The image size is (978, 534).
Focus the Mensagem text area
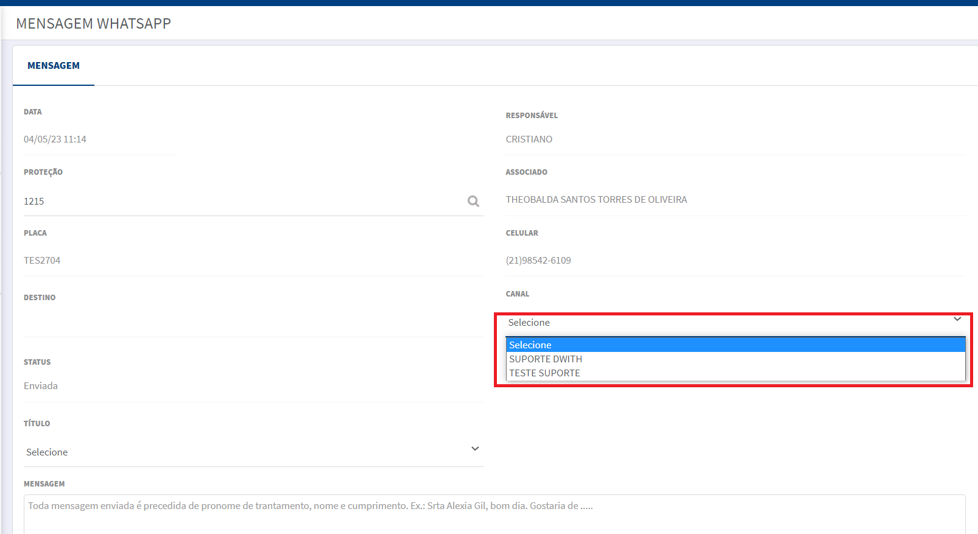pyautogui.click(x=494, y=515)
